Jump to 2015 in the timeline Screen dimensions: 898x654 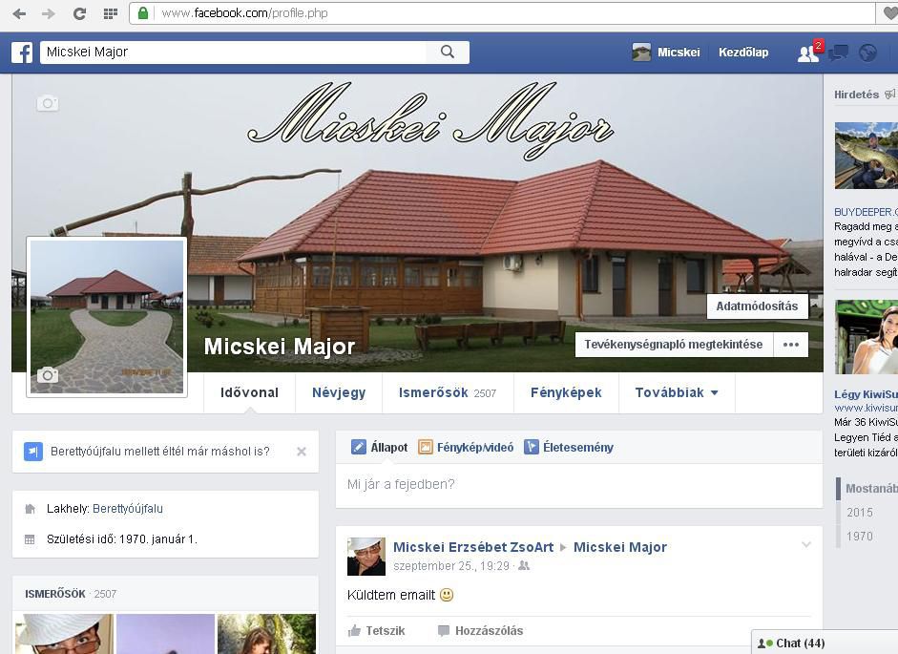click(x=859, y=513)
